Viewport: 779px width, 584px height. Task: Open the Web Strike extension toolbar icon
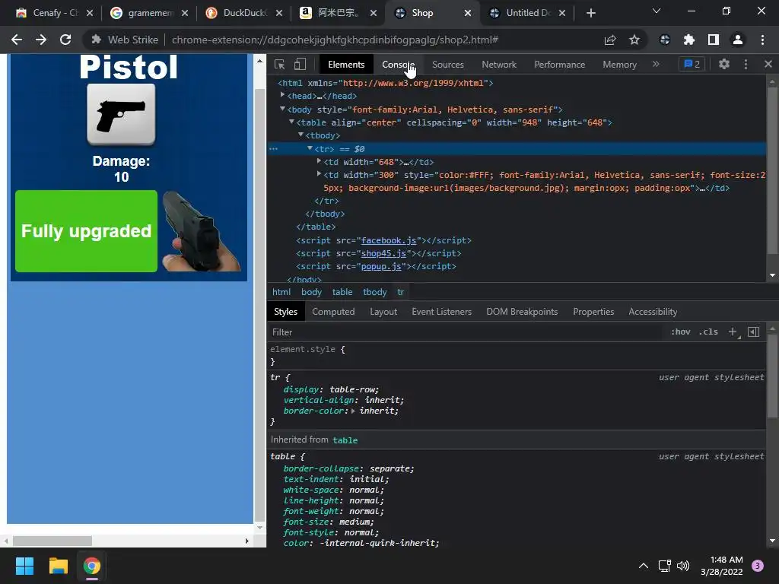coord(665,40)
